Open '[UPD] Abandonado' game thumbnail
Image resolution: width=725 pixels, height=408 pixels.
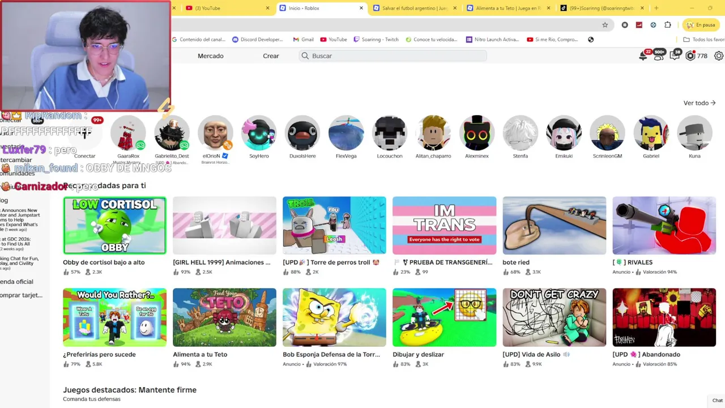tap(664, 317)
